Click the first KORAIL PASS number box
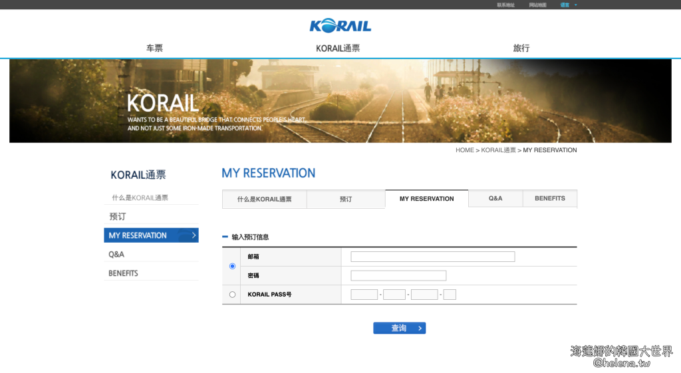Screen dimensions: 681x373 [x=364, y=295]
